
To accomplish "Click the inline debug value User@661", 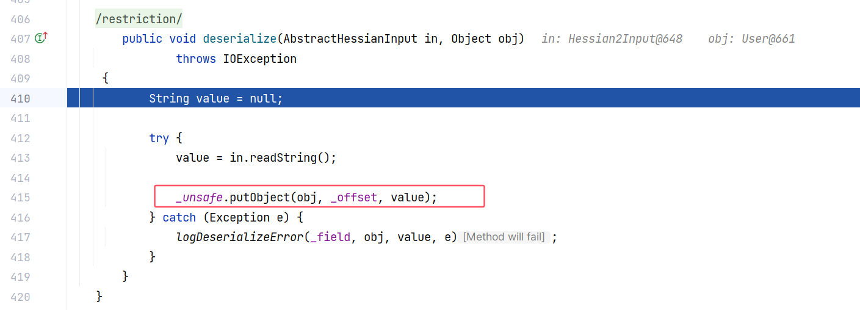I will coord(768,38).
